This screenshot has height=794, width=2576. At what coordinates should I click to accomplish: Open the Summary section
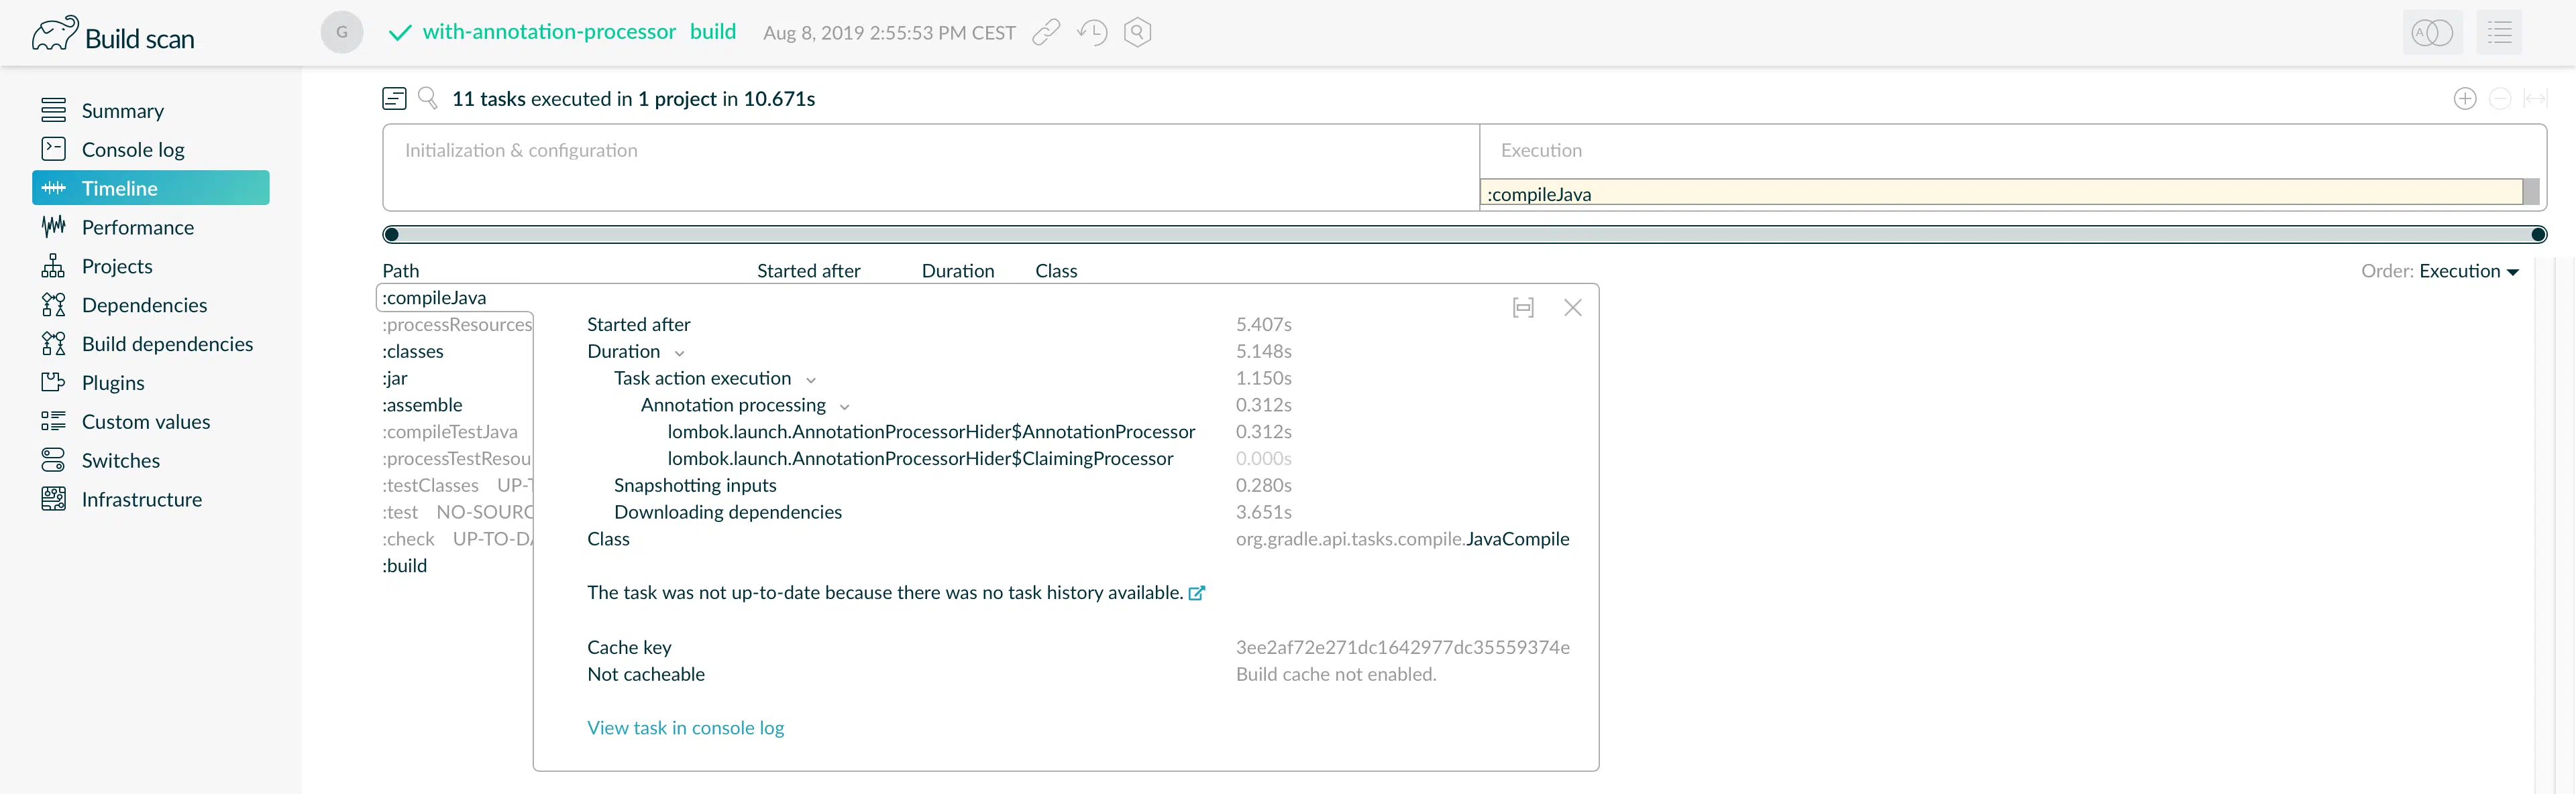151,110
